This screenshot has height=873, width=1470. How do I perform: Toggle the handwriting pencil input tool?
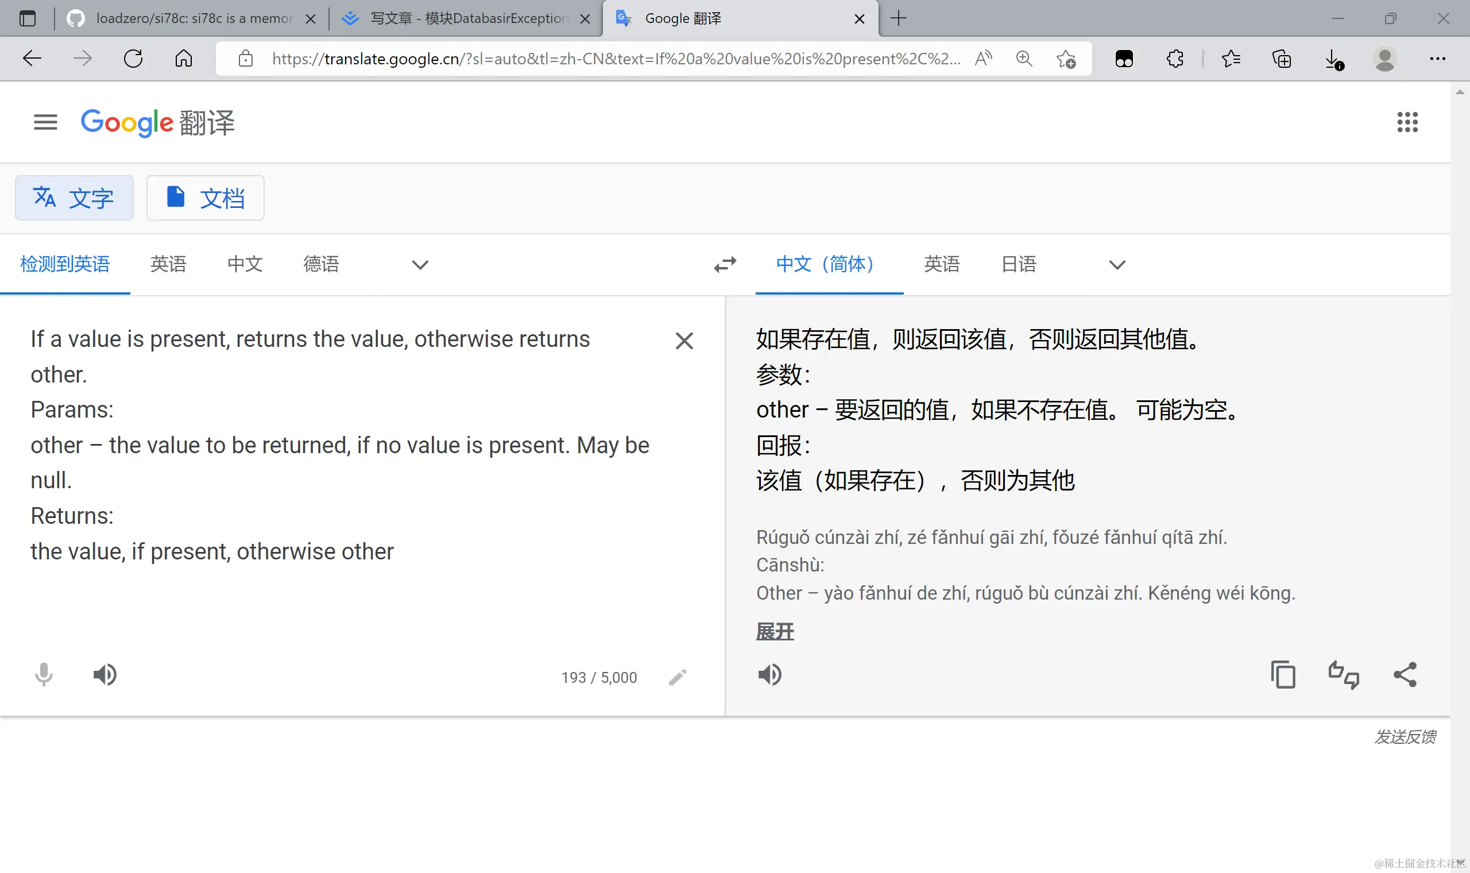pos(678,677)
